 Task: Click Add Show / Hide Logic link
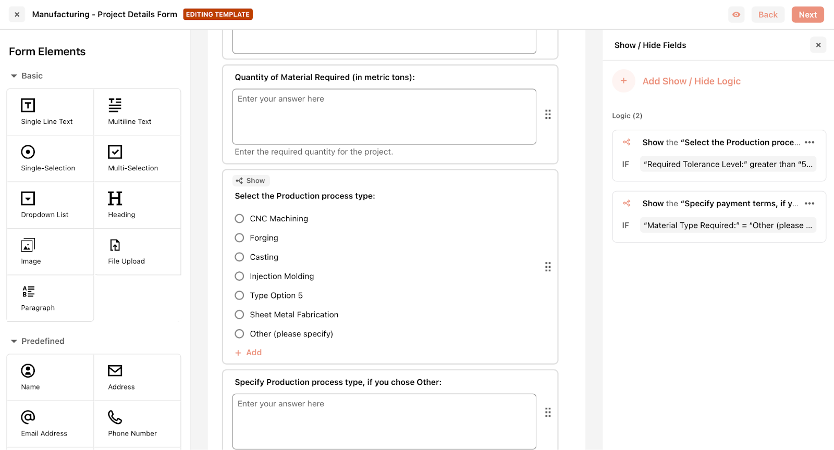[x=691, y=81]
